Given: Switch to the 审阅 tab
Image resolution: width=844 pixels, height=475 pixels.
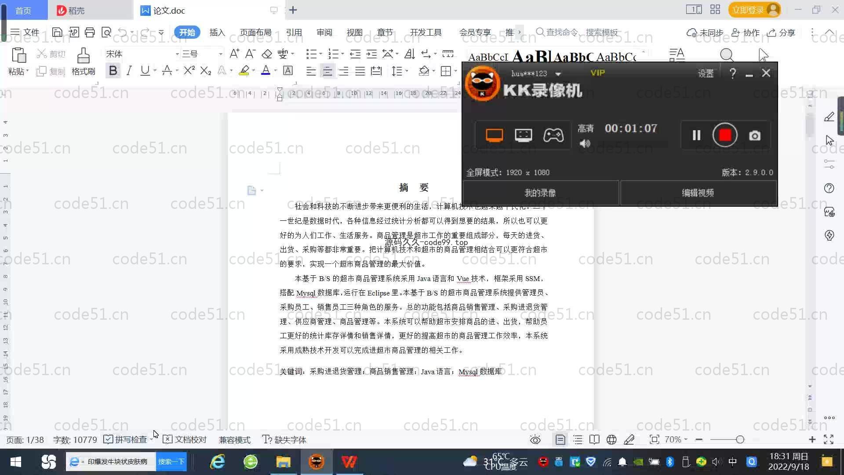Looking at the screenshot, I should tap(324, 32).
